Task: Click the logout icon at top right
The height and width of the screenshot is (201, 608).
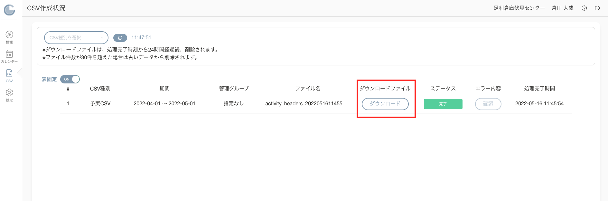Action: pos(598,8)
